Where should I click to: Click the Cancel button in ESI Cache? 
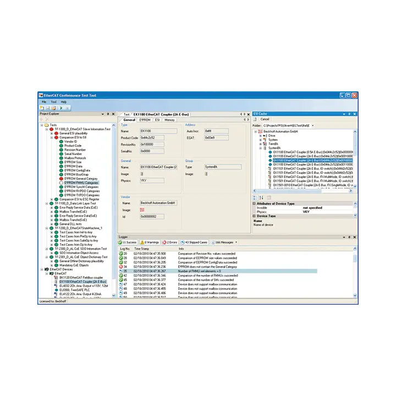[x=265, y=119]
